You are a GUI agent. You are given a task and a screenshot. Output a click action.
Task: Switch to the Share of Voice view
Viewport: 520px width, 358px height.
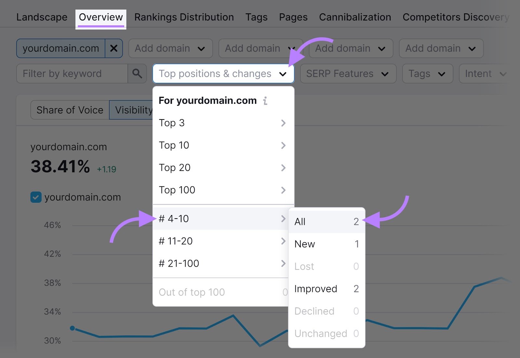coord(70,110)
